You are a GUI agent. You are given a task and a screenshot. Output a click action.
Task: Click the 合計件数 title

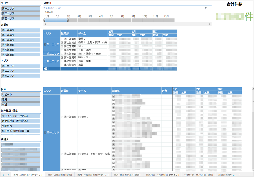point(234,4)
